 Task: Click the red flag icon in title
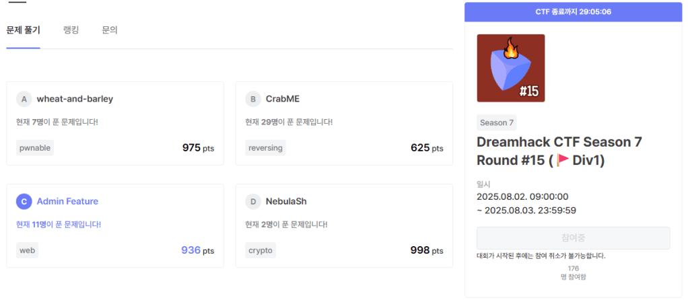pyautogui.click(x=561, y=160)
